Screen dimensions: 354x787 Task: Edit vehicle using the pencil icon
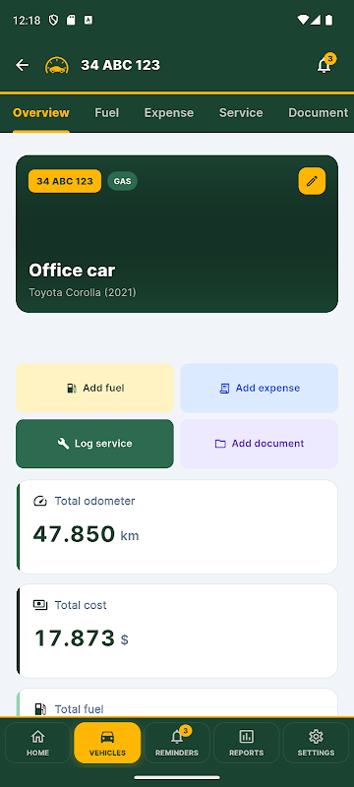(x=312, y=181)
